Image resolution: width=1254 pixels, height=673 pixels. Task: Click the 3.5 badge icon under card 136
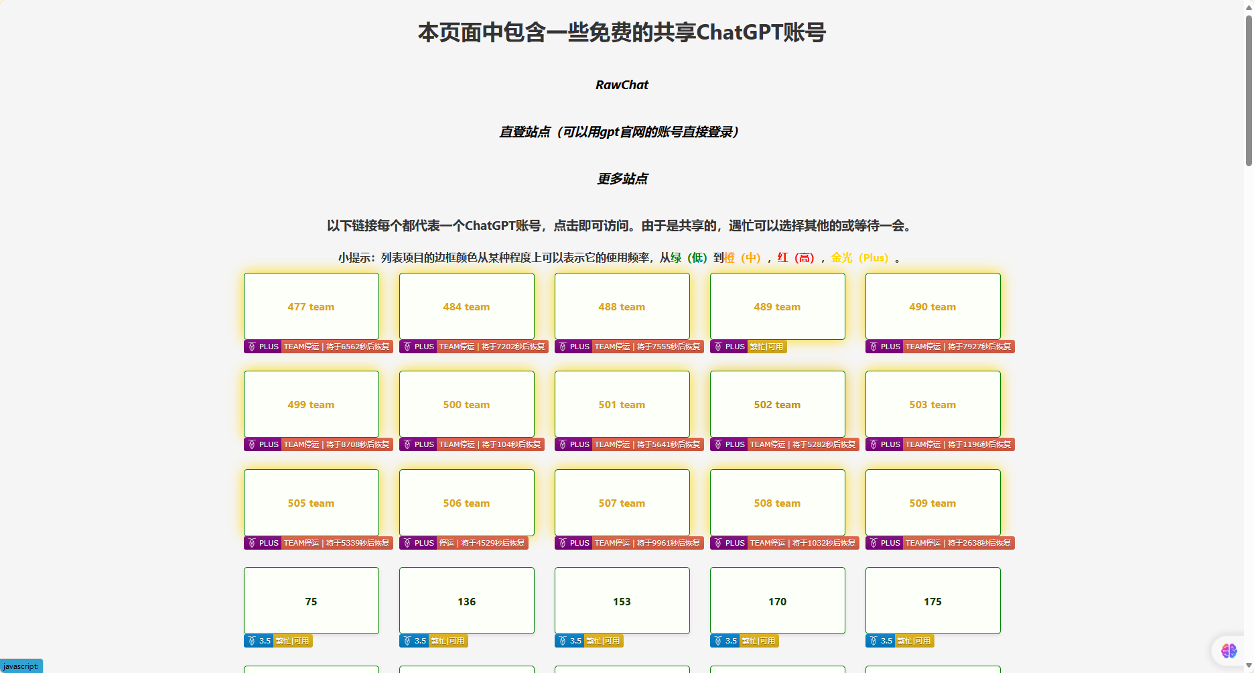tap(407, 641)
